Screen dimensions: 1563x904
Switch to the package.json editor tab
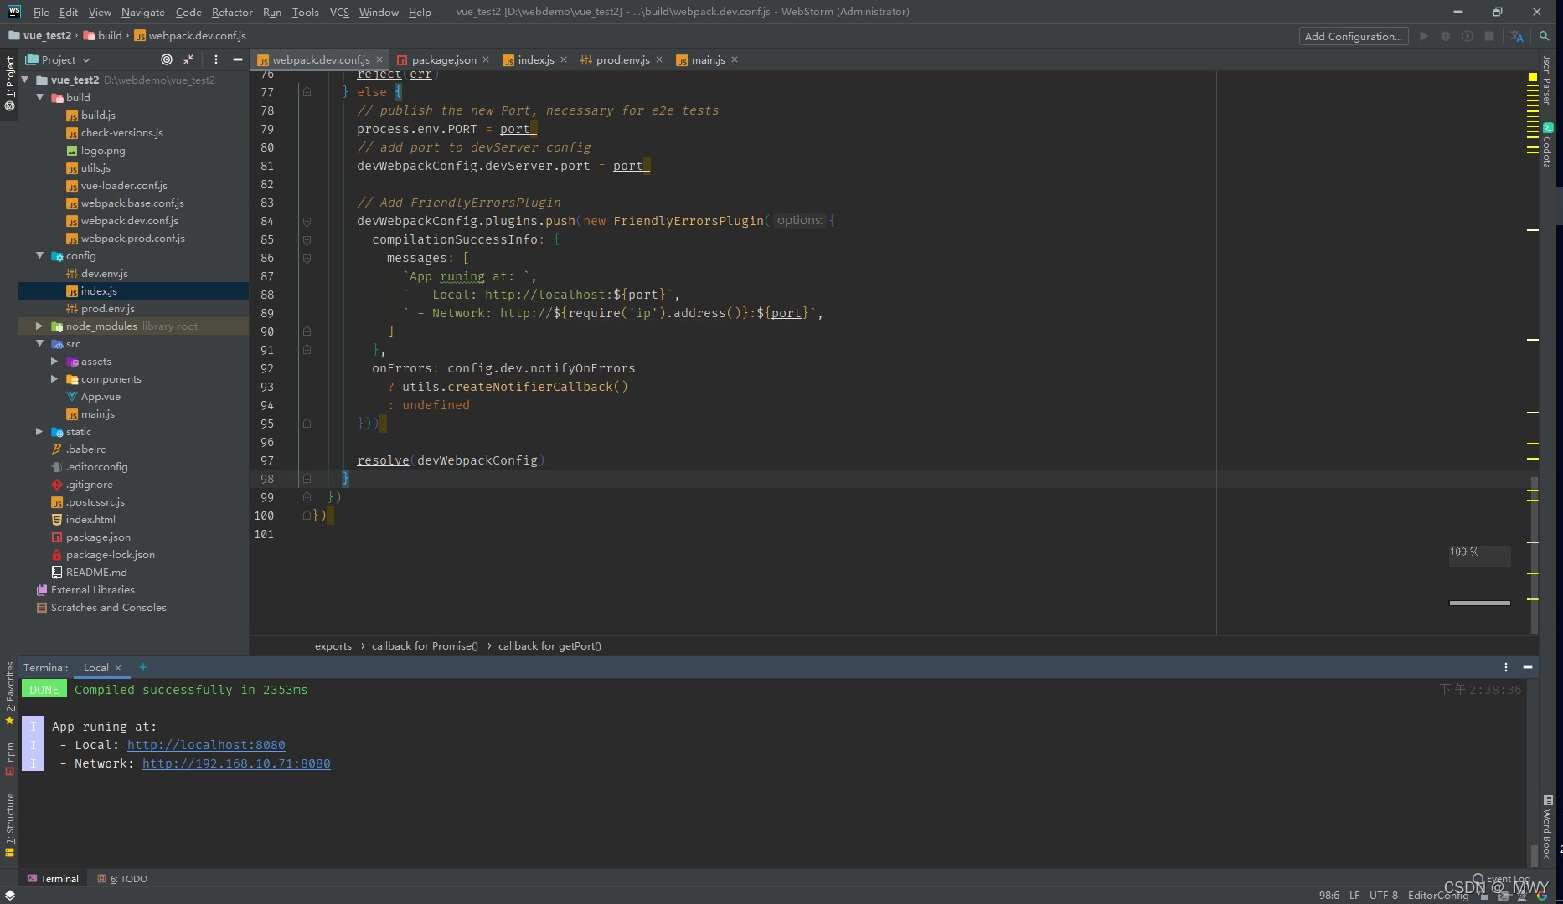[x=444, y=59]
